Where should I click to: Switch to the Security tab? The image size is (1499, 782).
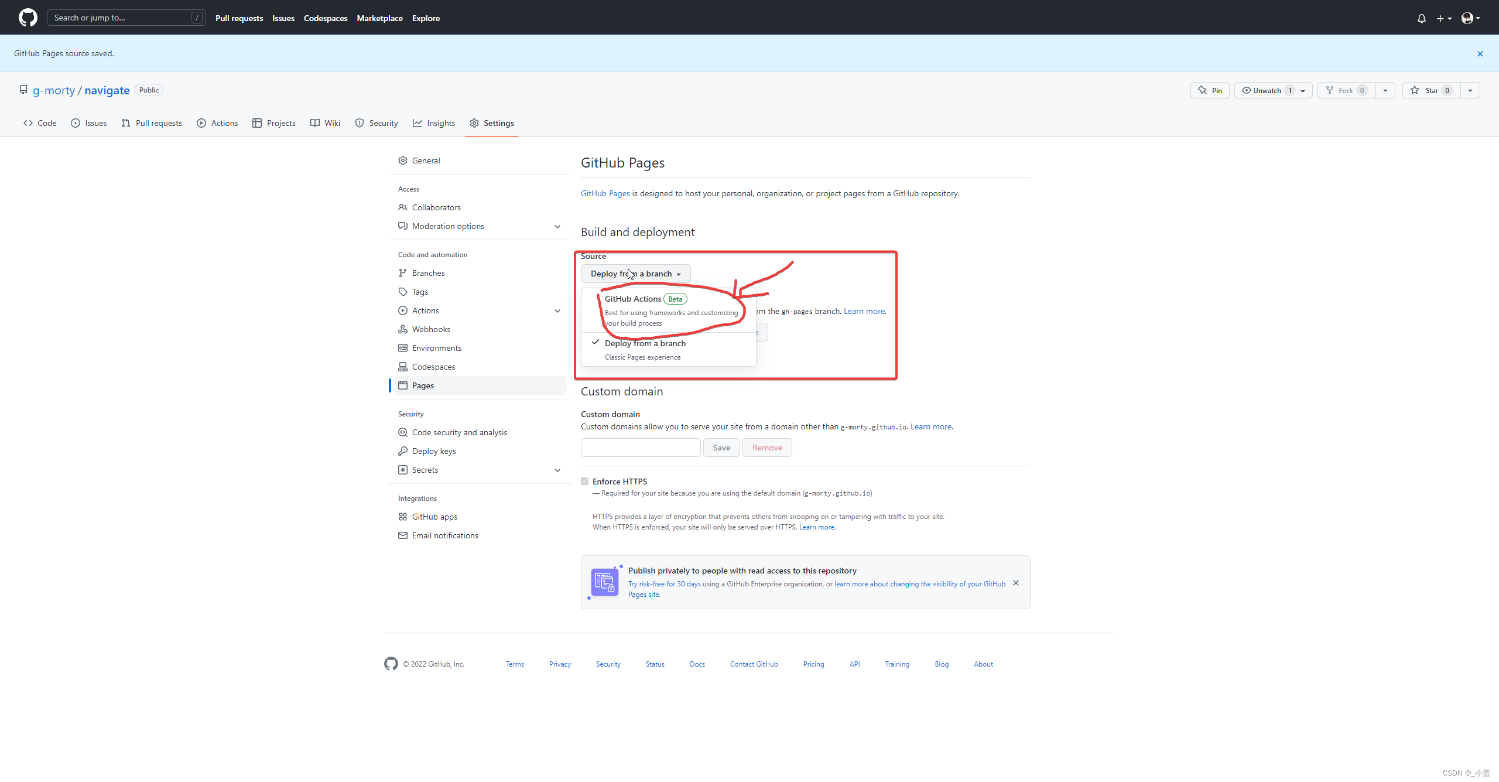(x=377, y=123)
